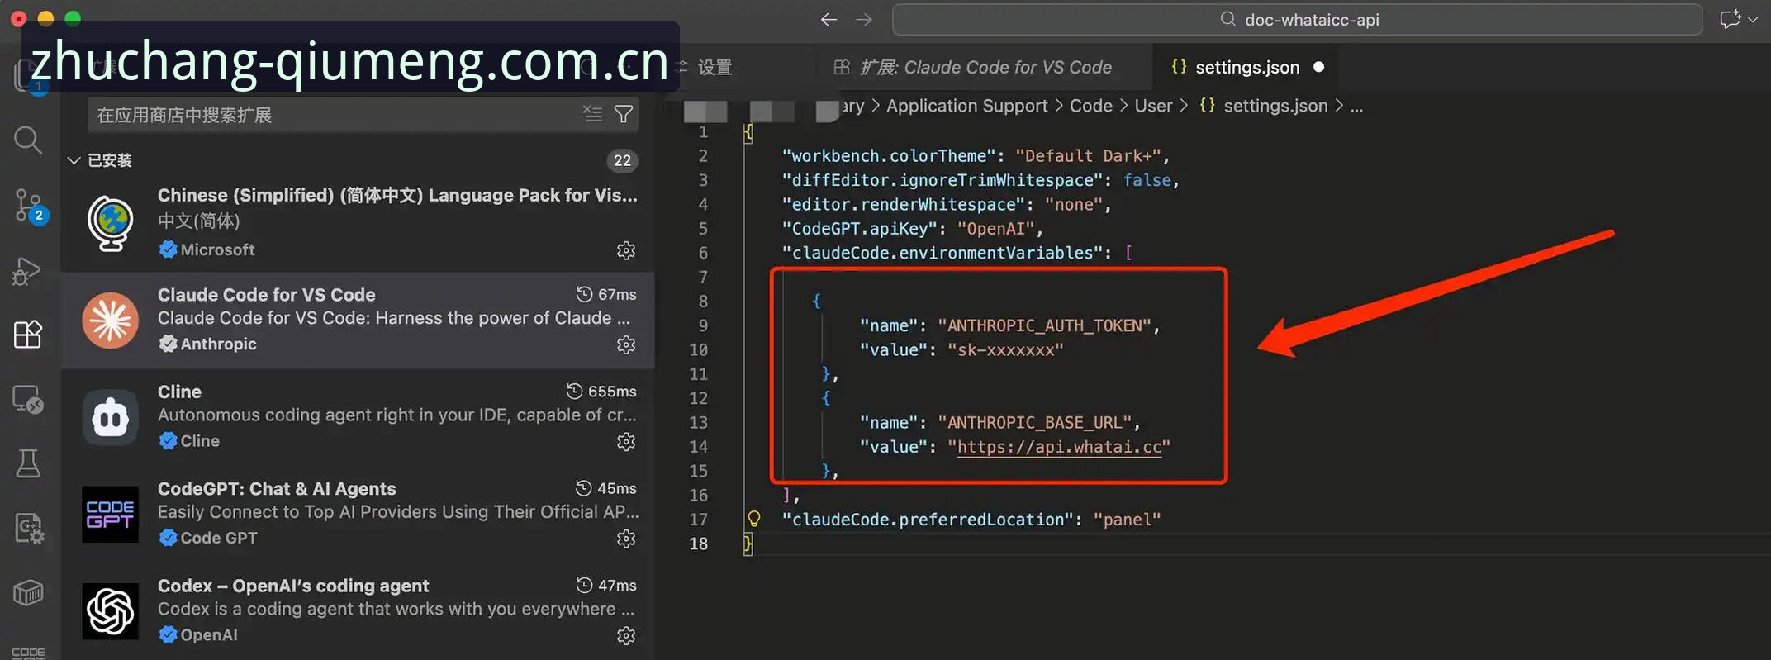This screenshot has width=1771, height=660.
Task: Click the OpenAI publisher name under Codex
Action: 209,634
